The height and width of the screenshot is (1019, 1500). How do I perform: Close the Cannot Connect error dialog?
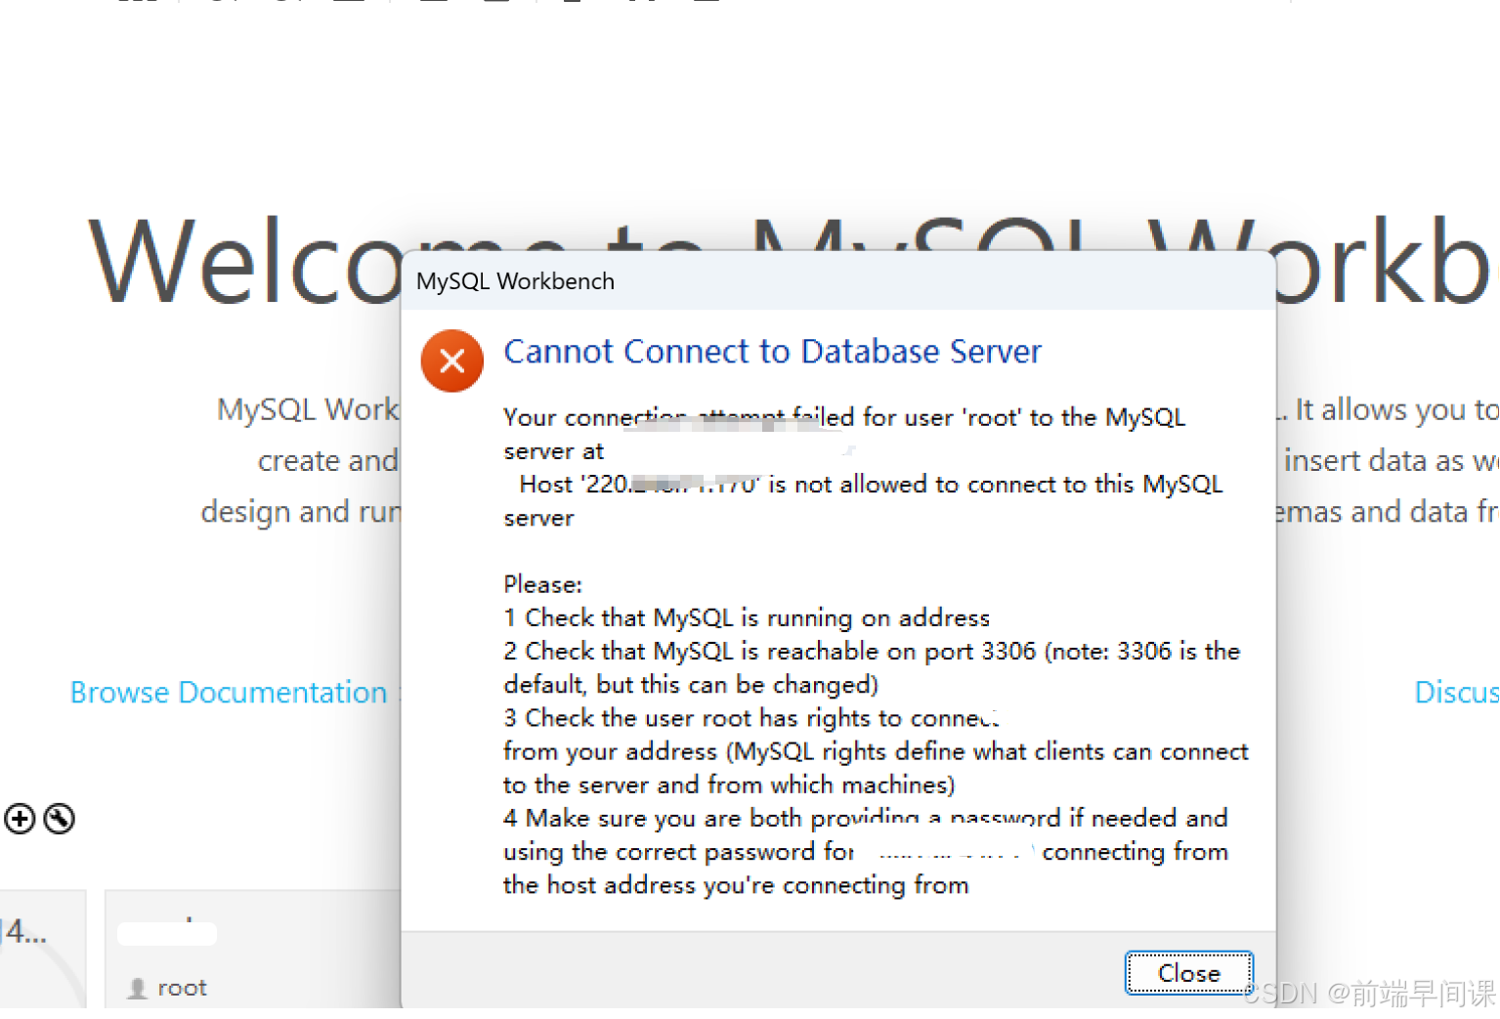point(1188,973)
